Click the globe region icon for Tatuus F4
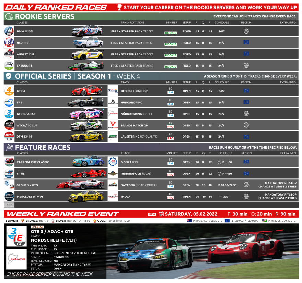 click(x=246, y=66)
